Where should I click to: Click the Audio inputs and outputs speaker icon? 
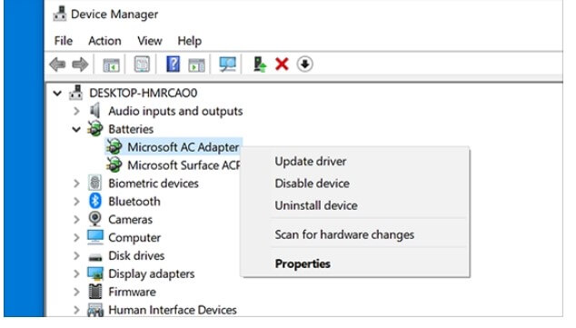(x=94, y=111)
